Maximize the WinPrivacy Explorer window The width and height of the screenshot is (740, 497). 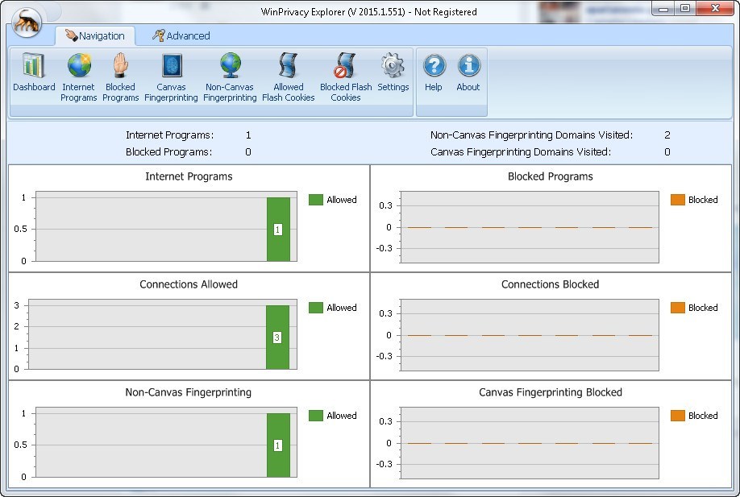[685, 9]
